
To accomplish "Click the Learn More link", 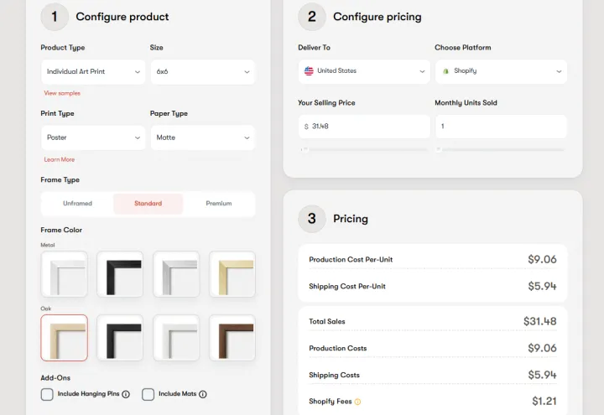I will pyautogui.click(x=60, y=159).
